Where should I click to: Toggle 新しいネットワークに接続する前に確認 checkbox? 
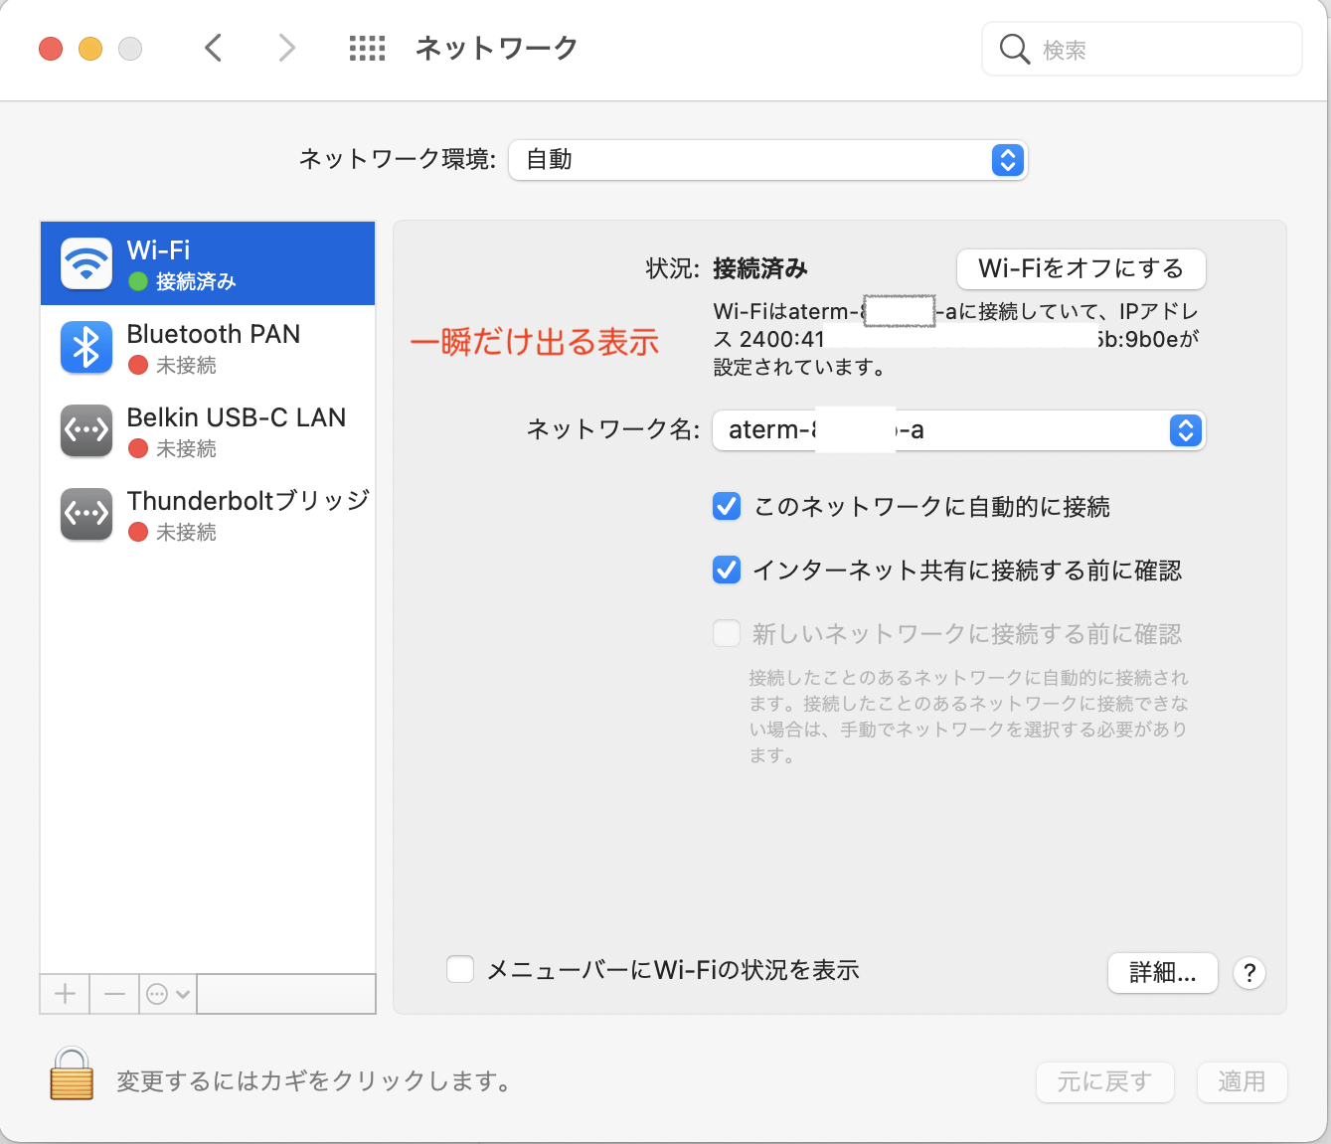tap(727, 634)
